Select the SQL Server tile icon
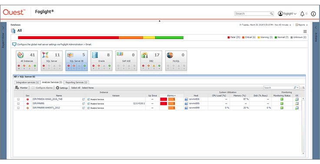320x164 pixels. pyautogui.click(x=45, y=55)
